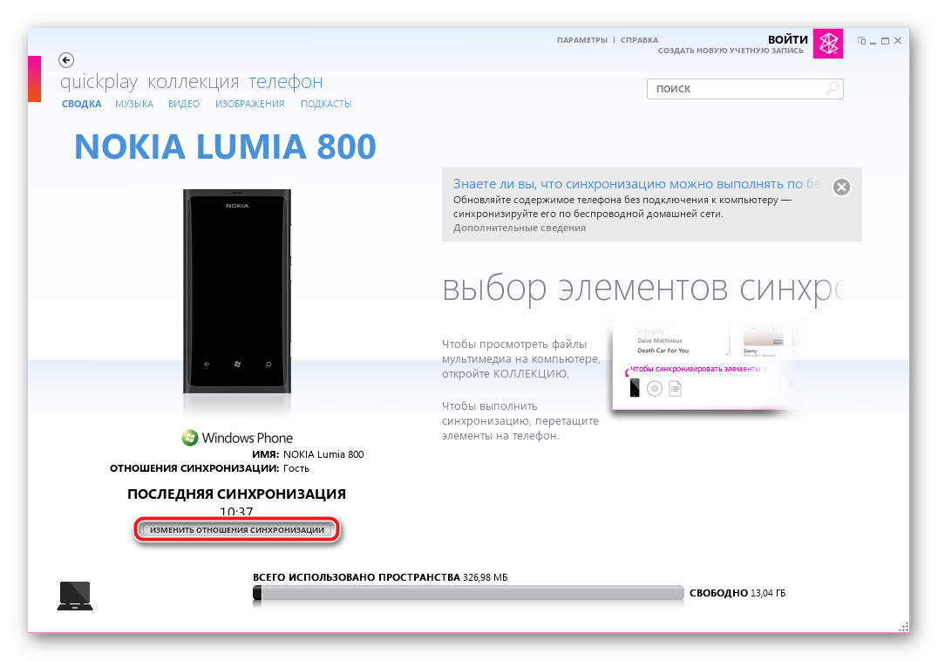Open the quickplay section
The image size is (938, 661).
(99, 81)
